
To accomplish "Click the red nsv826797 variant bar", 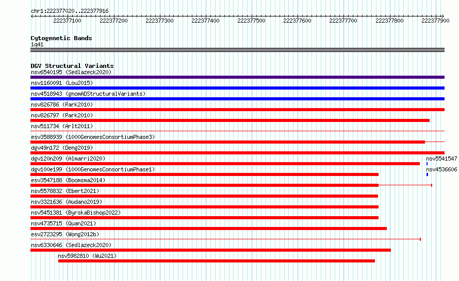I will click(230, 120).
